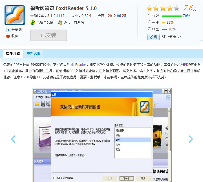Click the Foxit Reader app logo icon
The width and height of the screenshot is (203, 182).
[14, 15]
